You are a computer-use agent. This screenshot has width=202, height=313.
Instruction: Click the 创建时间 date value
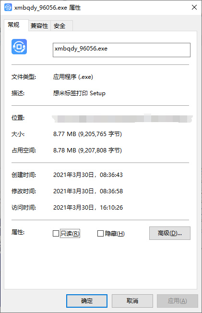tap(88, 175)
